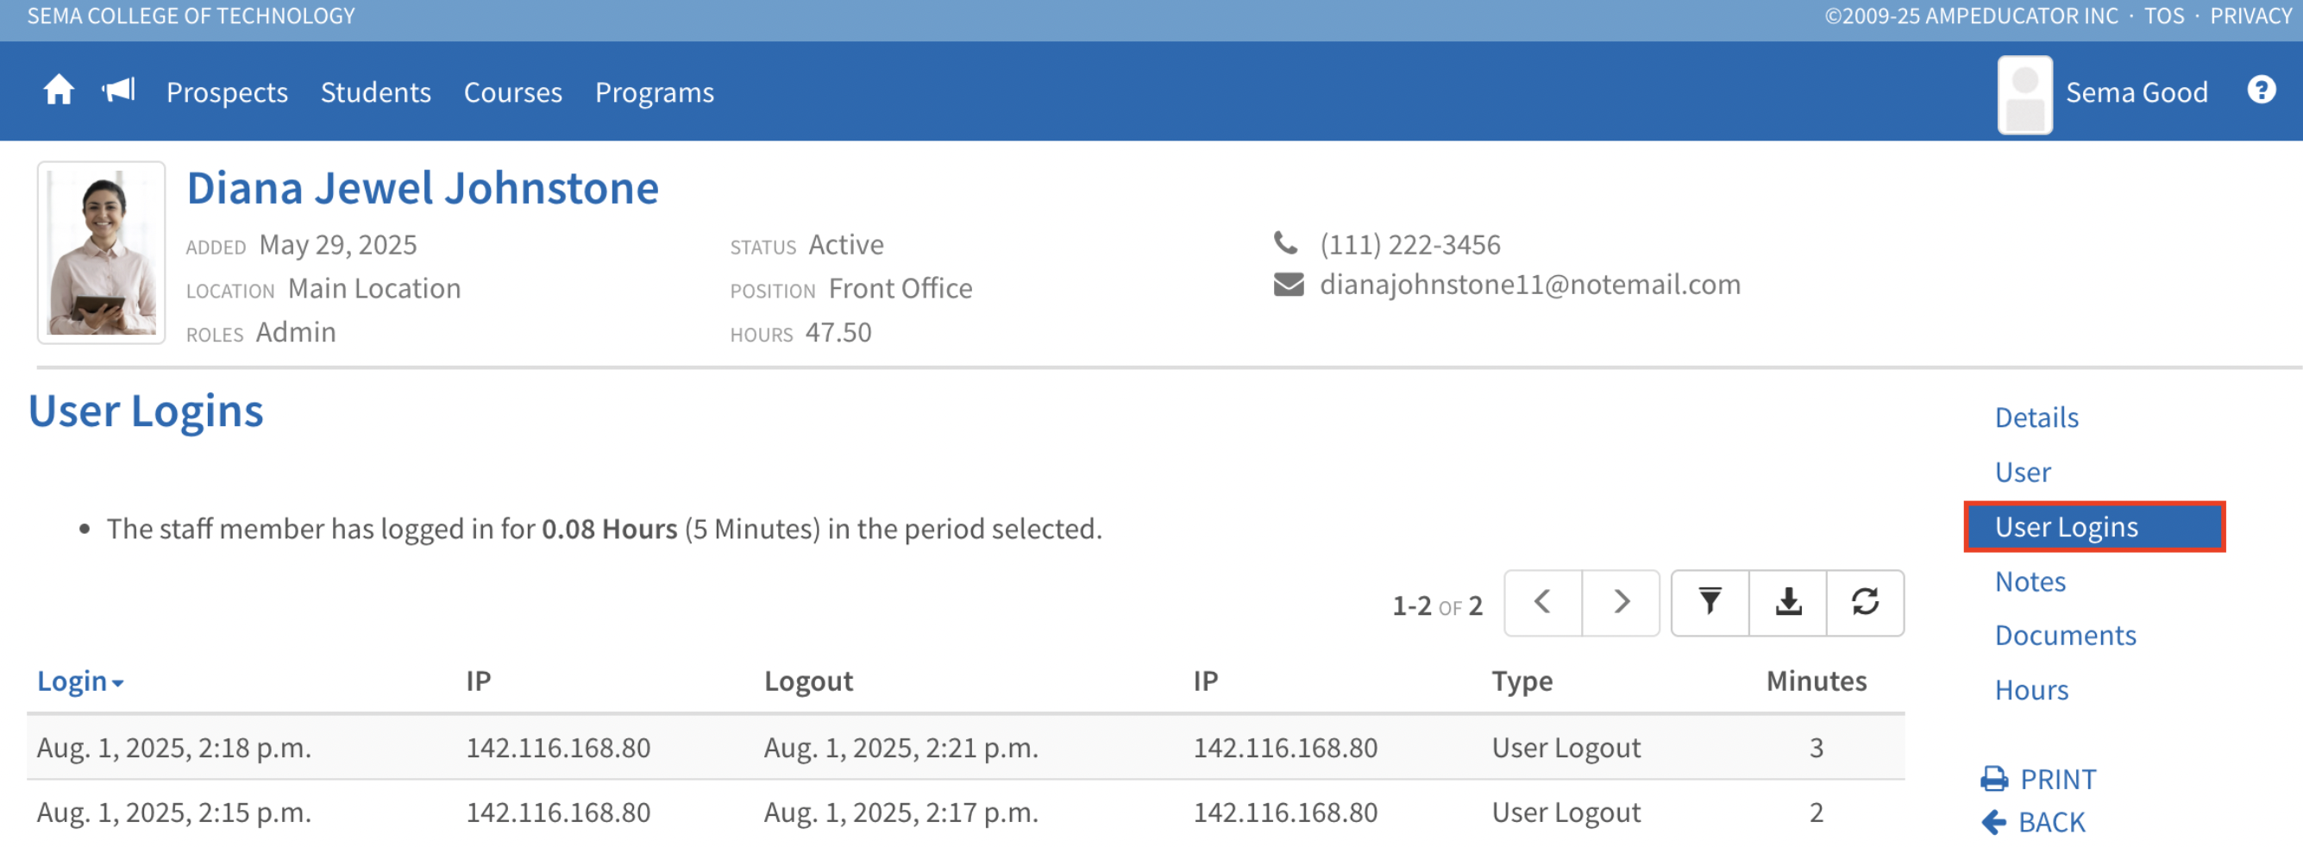Go to next page of results
This screenshot has width=2303, height=847.
coord(1621,602)
